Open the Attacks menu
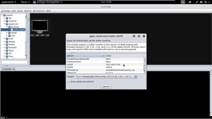Image resolution: width=212 pixels, height=119 pixels. [28, 11]
